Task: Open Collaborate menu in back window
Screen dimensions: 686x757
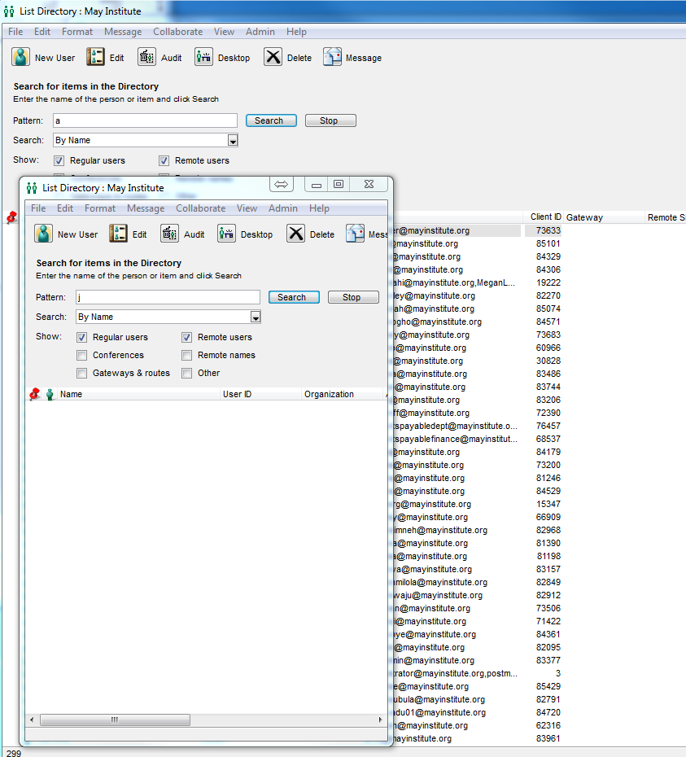Action: click(x=178, y=32)
